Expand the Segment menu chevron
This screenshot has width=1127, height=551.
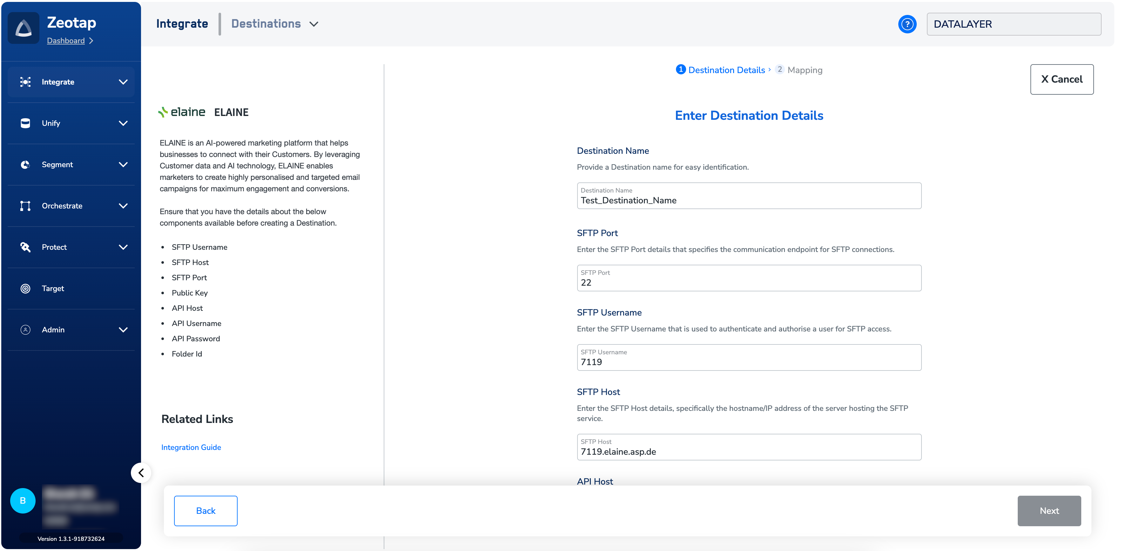tap(123, 165)
